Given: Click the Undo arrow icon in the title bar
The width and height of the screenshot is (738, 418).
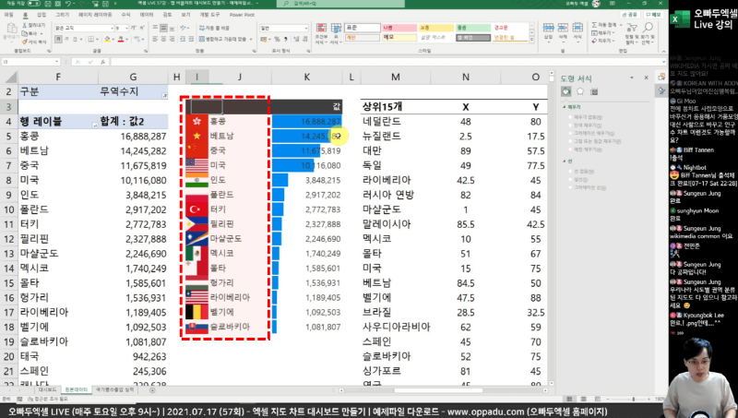Looking at the screenshot, I should coord(68,4).
